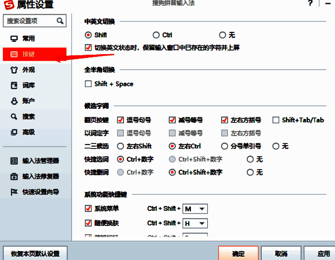
Task: Click the flag icon for 快速设置向导
Action: [x=14, y=192]
